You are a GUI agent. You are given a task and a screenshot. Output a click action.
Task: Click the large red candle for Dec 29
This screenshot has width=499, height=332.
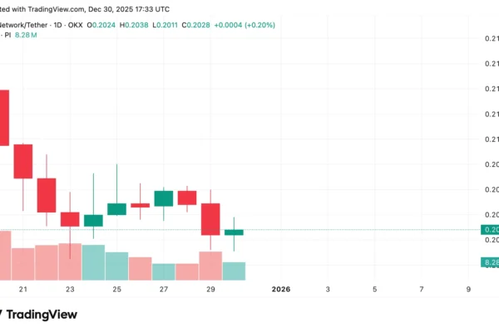(210, 218)
